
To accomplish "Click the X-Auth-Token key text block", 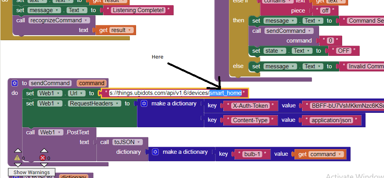I will pos(251,106).
